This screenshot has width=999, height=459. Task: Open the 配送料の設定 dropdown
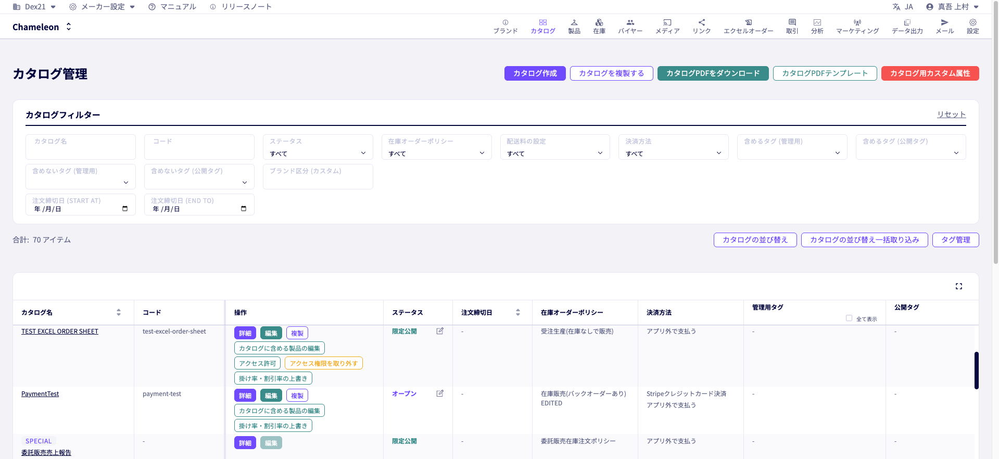555,147
